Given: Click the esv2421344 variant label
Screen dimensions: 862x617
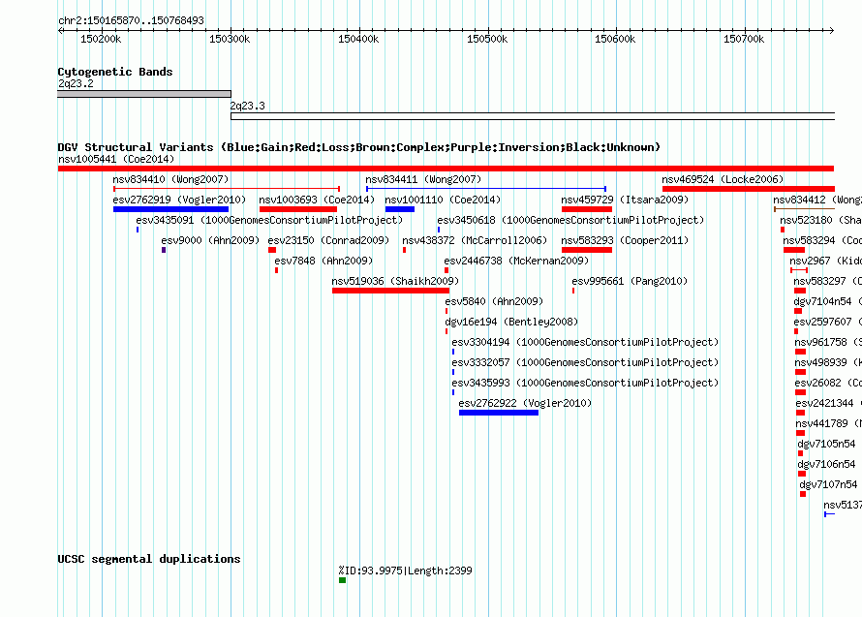Looking at the screenshot, I should [828, 403].
